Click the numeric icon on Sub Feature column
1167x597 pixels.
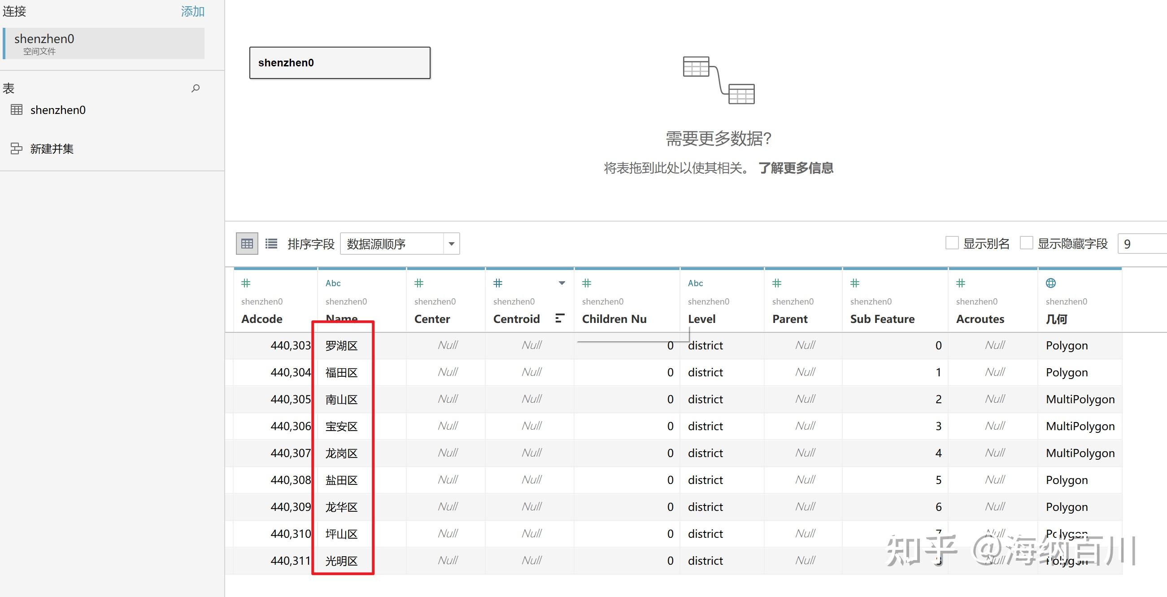click(854, 283)
